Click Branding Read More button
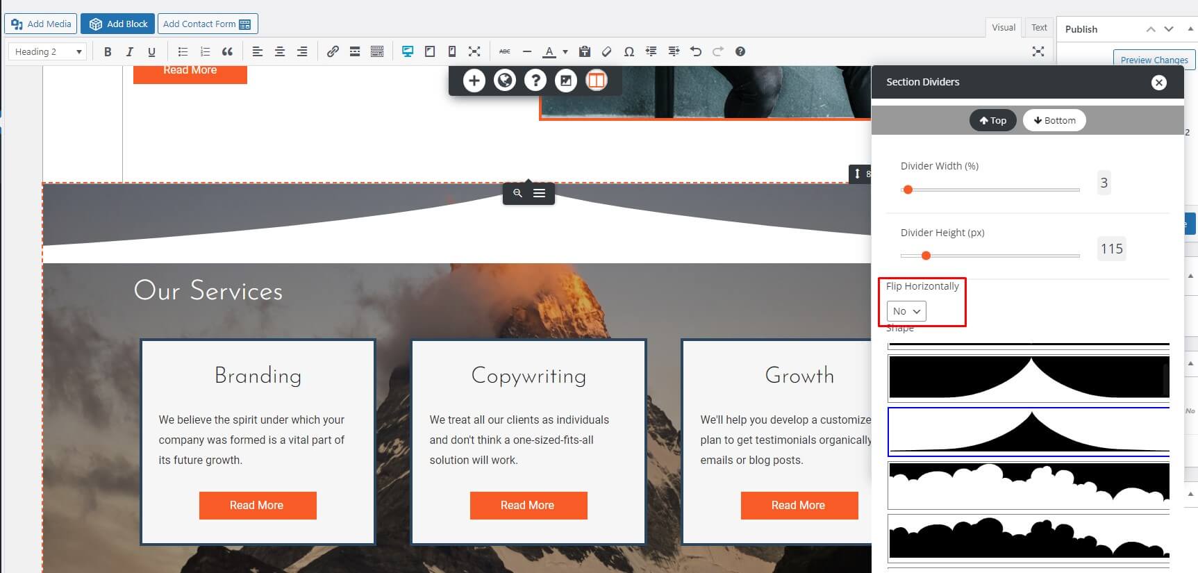The image size is (1198, 573). (258, 506)
